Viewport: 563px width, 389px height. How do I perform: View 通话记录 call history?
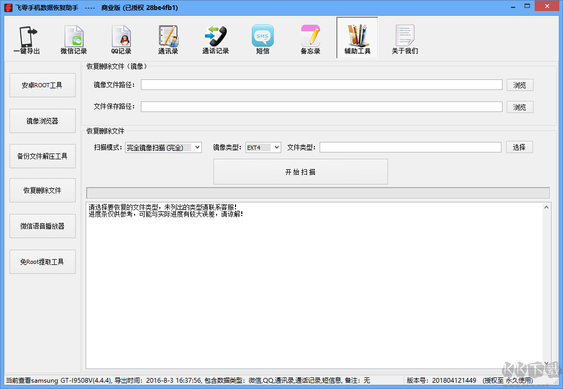tap(216, 38)
